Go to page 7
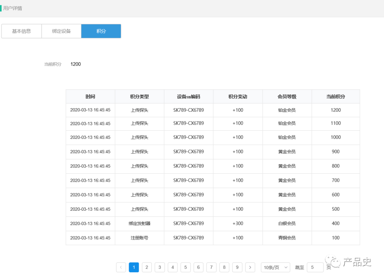Viewport: 384px width, 279px height. click(211, 267)
